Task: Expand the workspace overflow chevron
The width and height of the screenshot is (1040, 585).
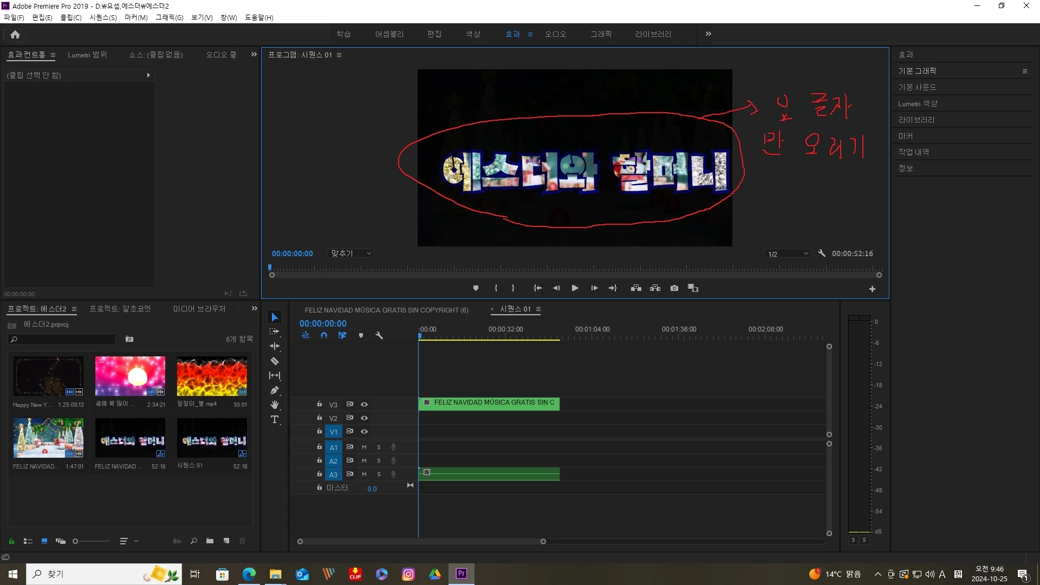Action: [x=708, y=34]
